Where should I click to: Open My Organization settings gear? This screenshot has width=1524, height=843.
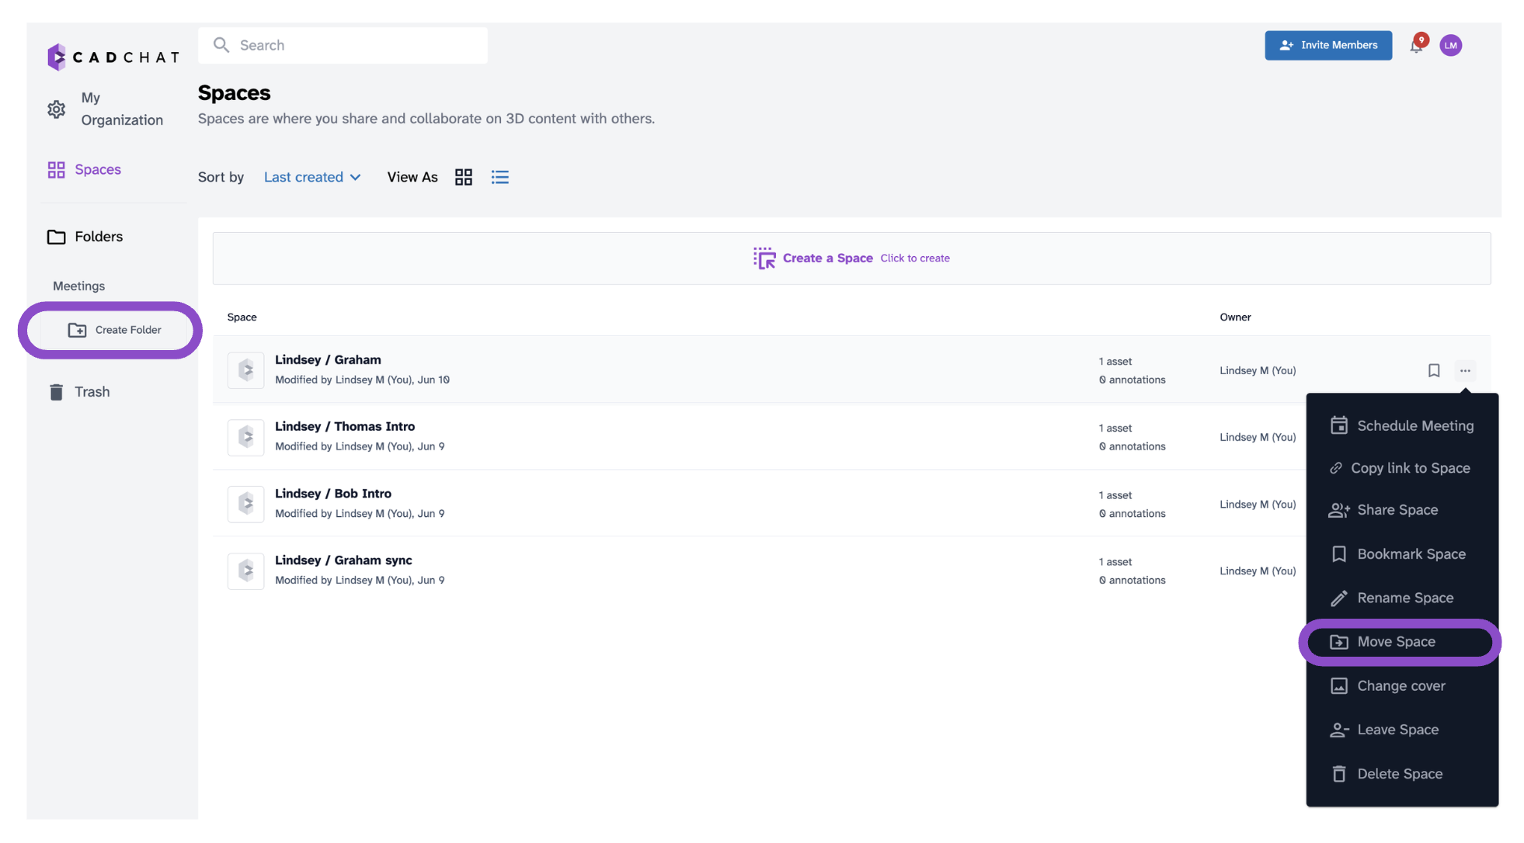click(x=56, y=109)
